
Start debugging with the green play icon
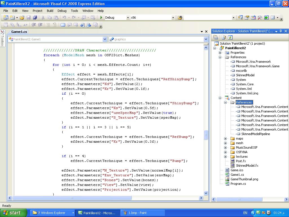(101, 18)
